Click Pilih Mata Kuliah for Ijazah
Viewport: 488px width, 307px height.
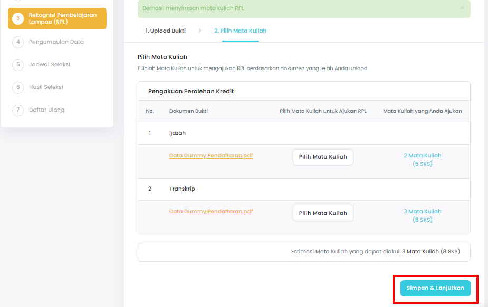pos(323,157)
